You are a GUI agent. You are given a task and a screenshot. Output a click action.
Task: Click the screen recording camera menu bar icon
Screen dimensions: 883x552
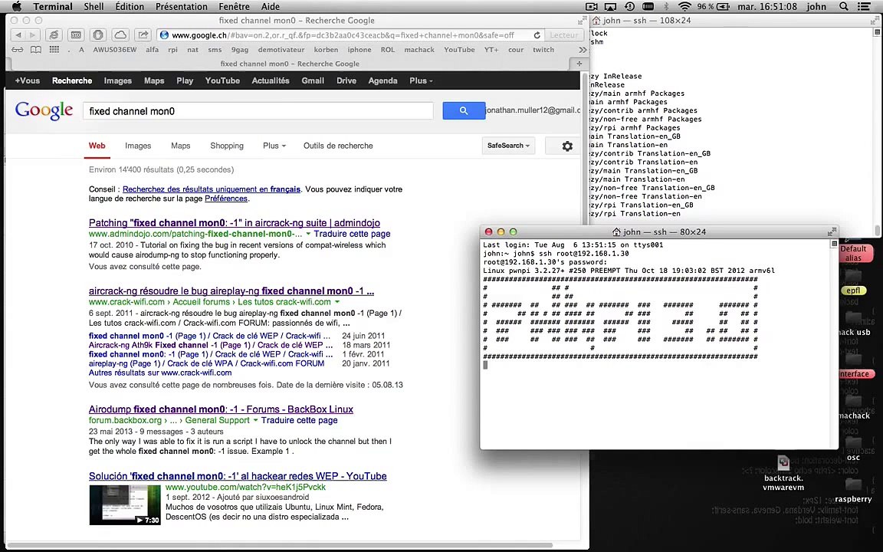point(591,6)
